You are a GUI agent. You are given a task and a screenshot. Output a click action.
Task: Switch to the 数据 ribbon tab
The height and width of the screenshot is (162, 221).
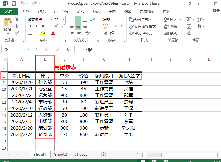96,11
